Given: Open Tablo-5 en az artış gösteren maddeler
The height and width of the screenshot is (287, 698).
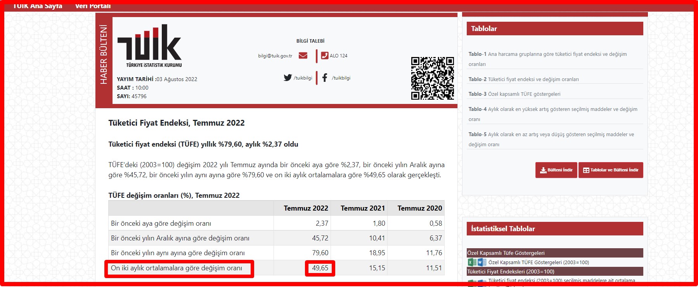Looking at the screenshot, I should click(551, 135).
